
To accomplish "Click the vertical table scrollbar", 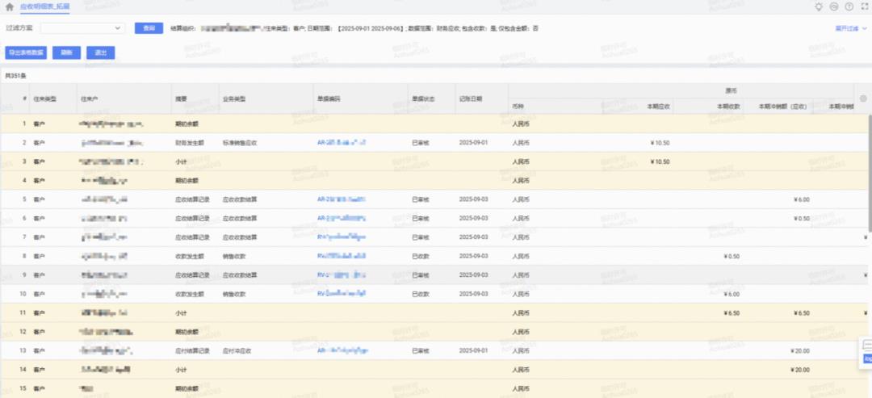I will [x=870, y=172].
